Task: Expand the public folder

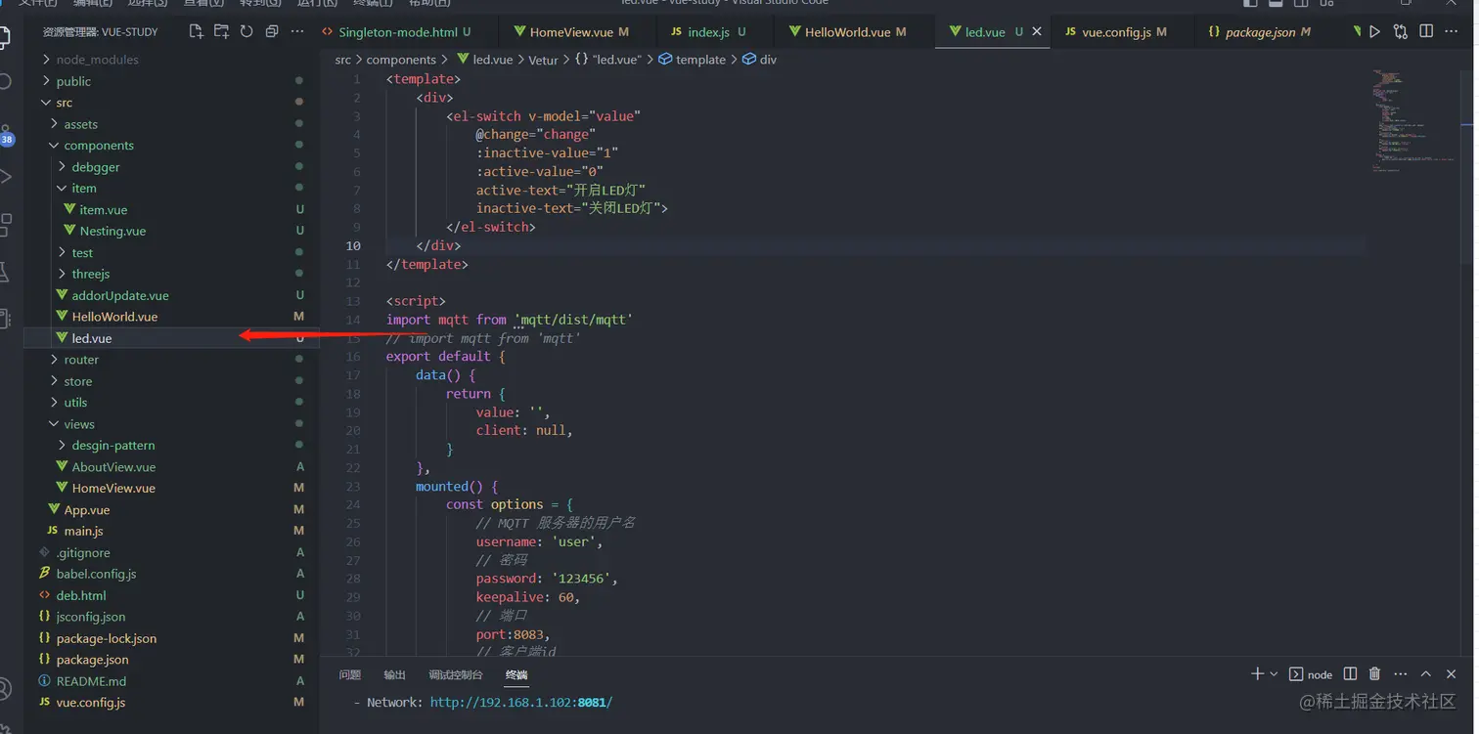Action: [x=170, y=81]
